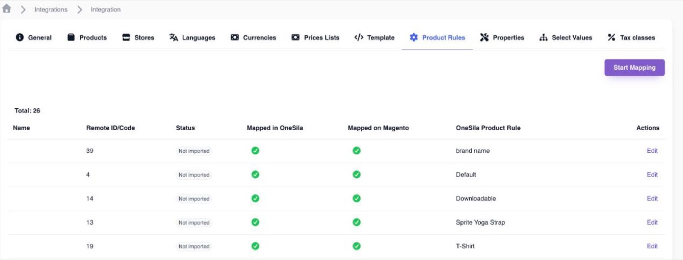Viewport: 683px width, 260px height.
Task: Click Not imported status for remote ID 14
Action: pos(194,199)
